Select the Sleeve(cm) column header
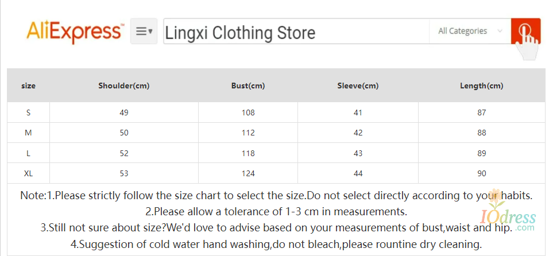 (x=358, y=86)
